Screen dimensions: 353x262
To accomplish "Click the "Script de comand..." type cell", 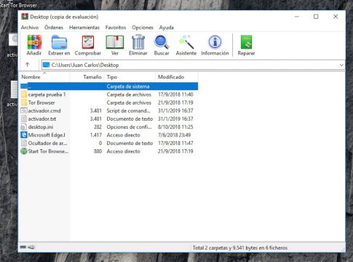I will click(x=129, y=111).
